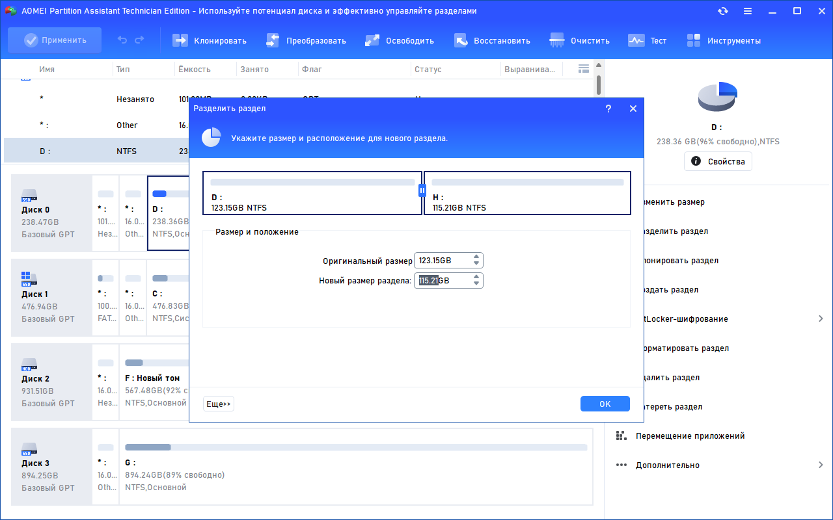Click the OK button in split dialog
The width and height of the screenshot is (833, 520).
[x=605, y=404]
